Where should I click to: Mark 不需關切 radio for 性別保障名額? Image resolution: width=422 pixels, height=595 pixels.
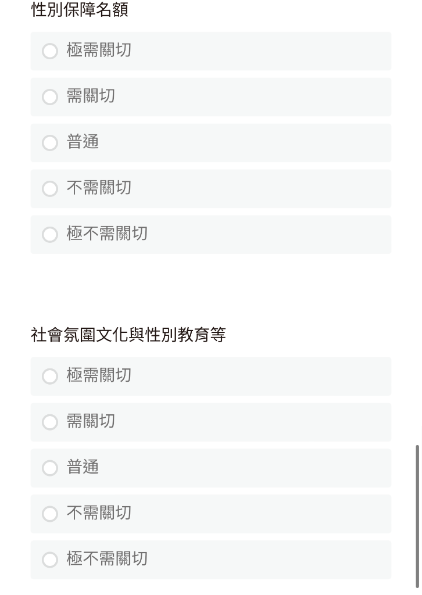click(50, 189)
